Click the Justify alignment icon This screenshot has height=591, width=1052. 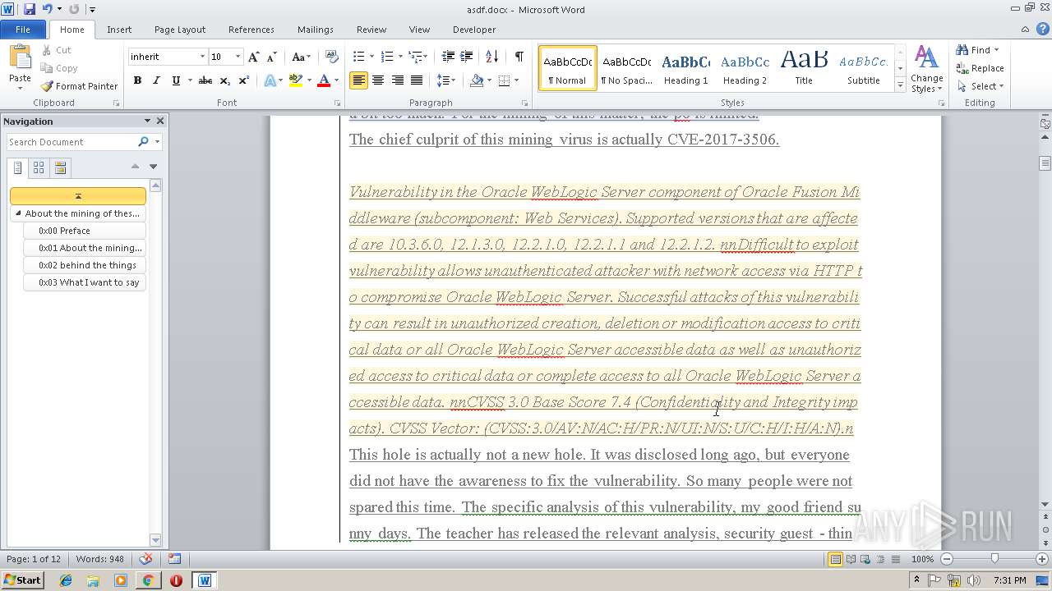pos(417,80)
